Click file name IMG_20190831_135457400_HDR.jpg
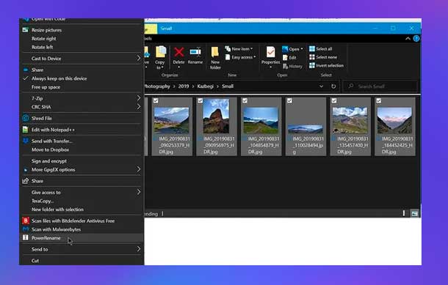The image size is (448, 285). coord(353,145)
